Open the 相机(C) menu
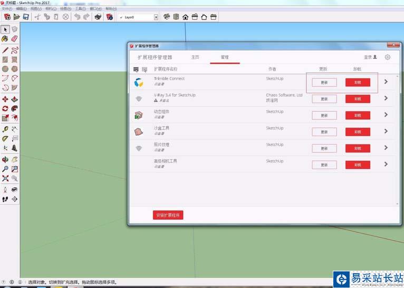The height and width of the screenshot is (288, 404). coord(51,8)
